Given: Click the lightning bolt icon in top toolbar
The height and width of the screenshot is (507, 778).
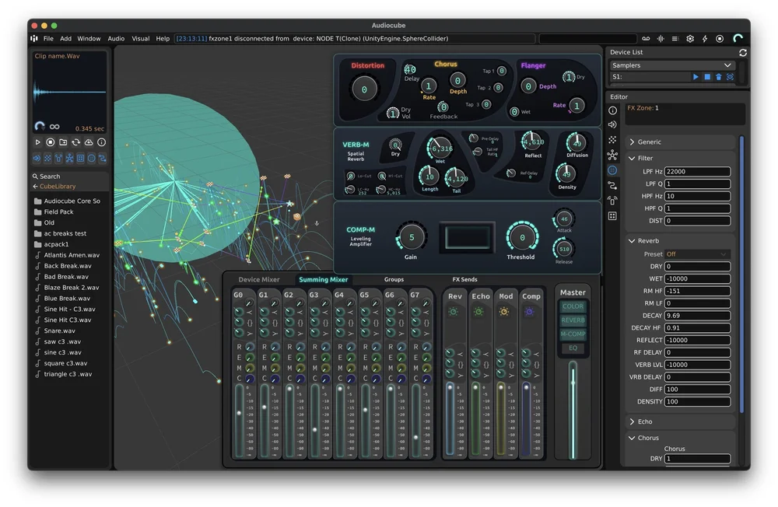Looking at the screenshot, I should [705, 38].
